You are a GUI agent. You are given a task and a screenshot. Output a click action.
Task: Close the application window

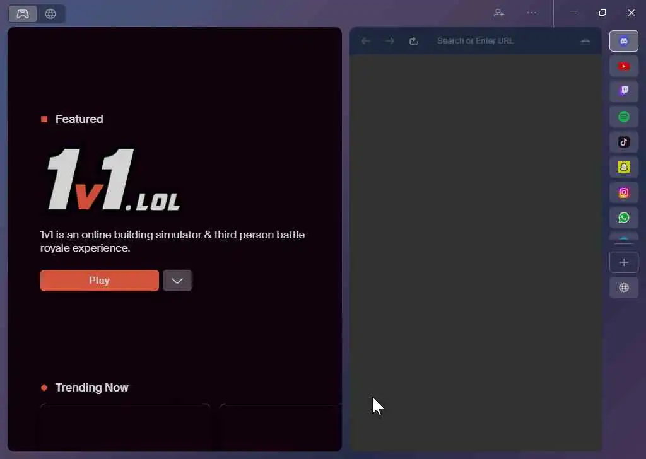(631, 13)
